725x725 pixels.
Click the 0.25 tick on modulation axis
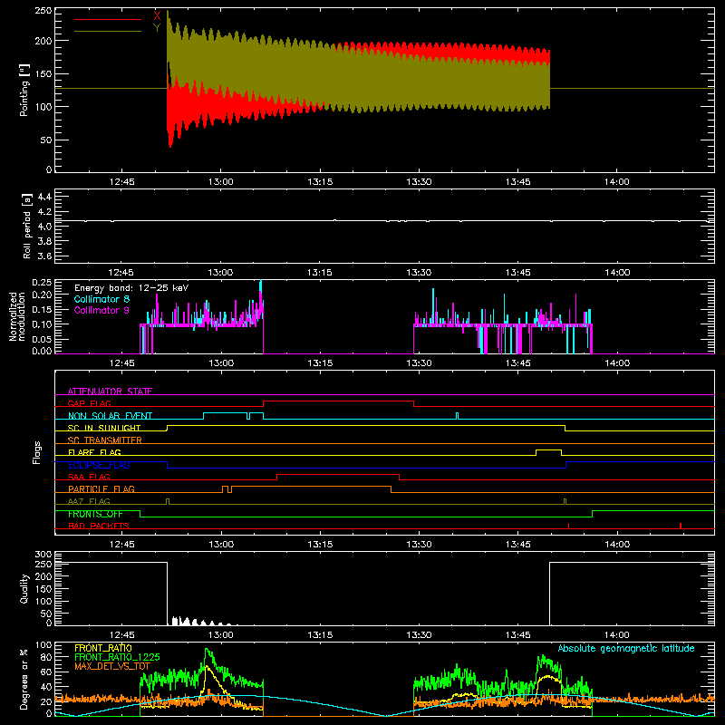[42, 283]
